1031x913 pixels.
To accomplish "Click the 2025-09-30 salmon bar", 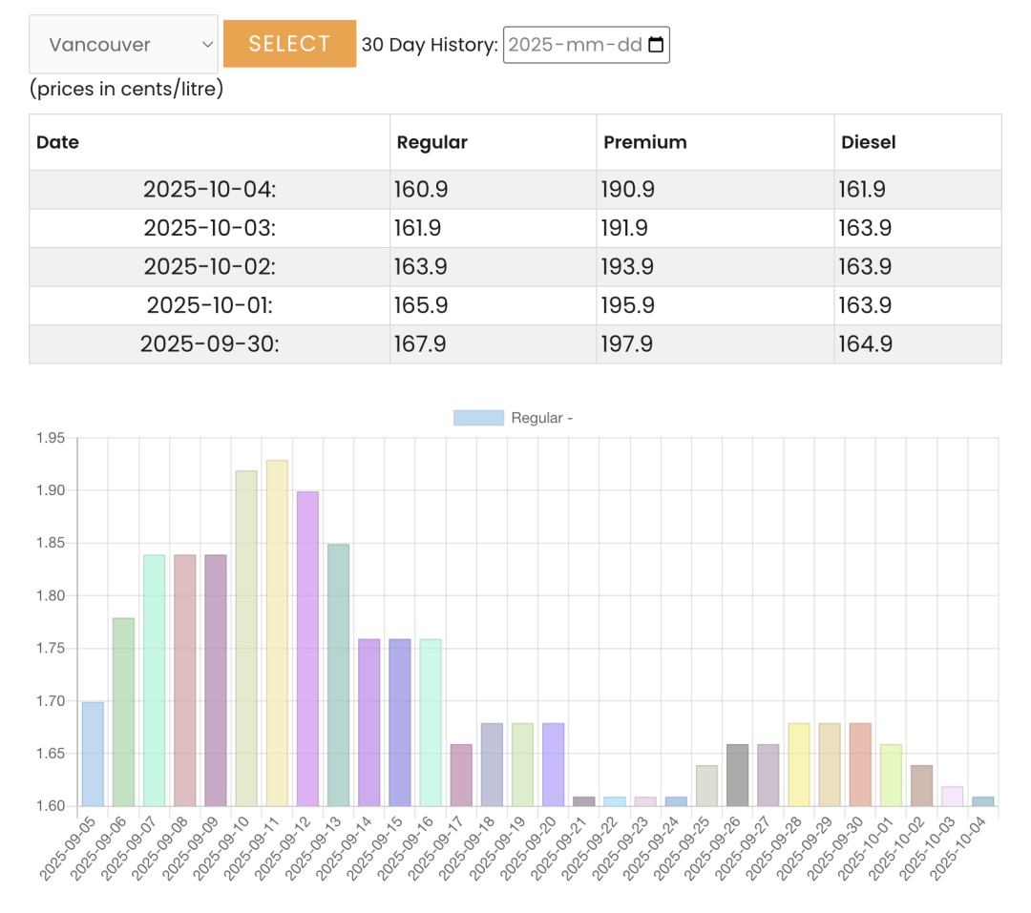I will coord(860,764).
